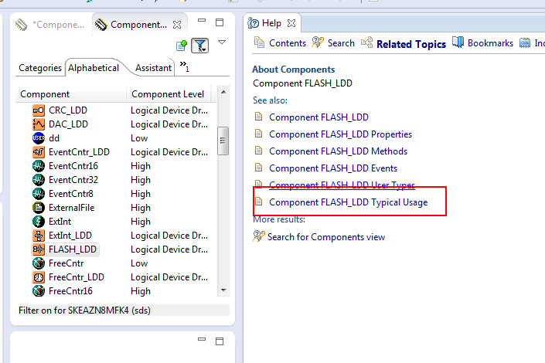Screen dimensions: 545x363
Task: Close the Component... view tab
Action: pyautogui.click(x=177, y=25)
